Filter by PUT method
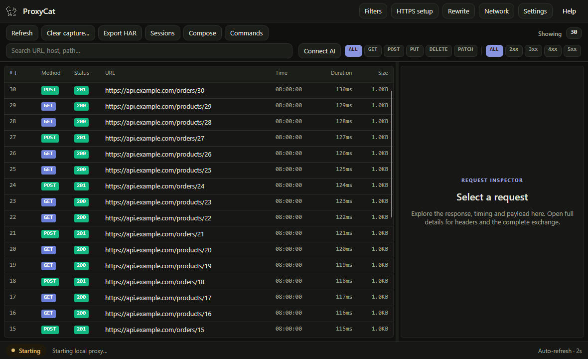 415,51
